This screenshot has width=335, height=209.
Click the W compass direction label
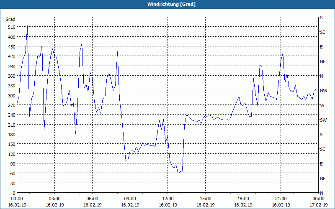click(322, 105)
